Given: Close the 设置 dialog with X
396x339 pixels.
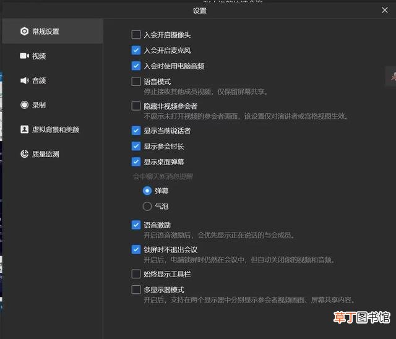Looking at the screenshot, I should coord(385,10).
